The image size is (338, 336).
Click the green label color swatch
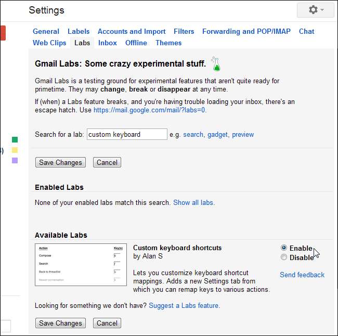pyautogui.click(x=15, y=139)
